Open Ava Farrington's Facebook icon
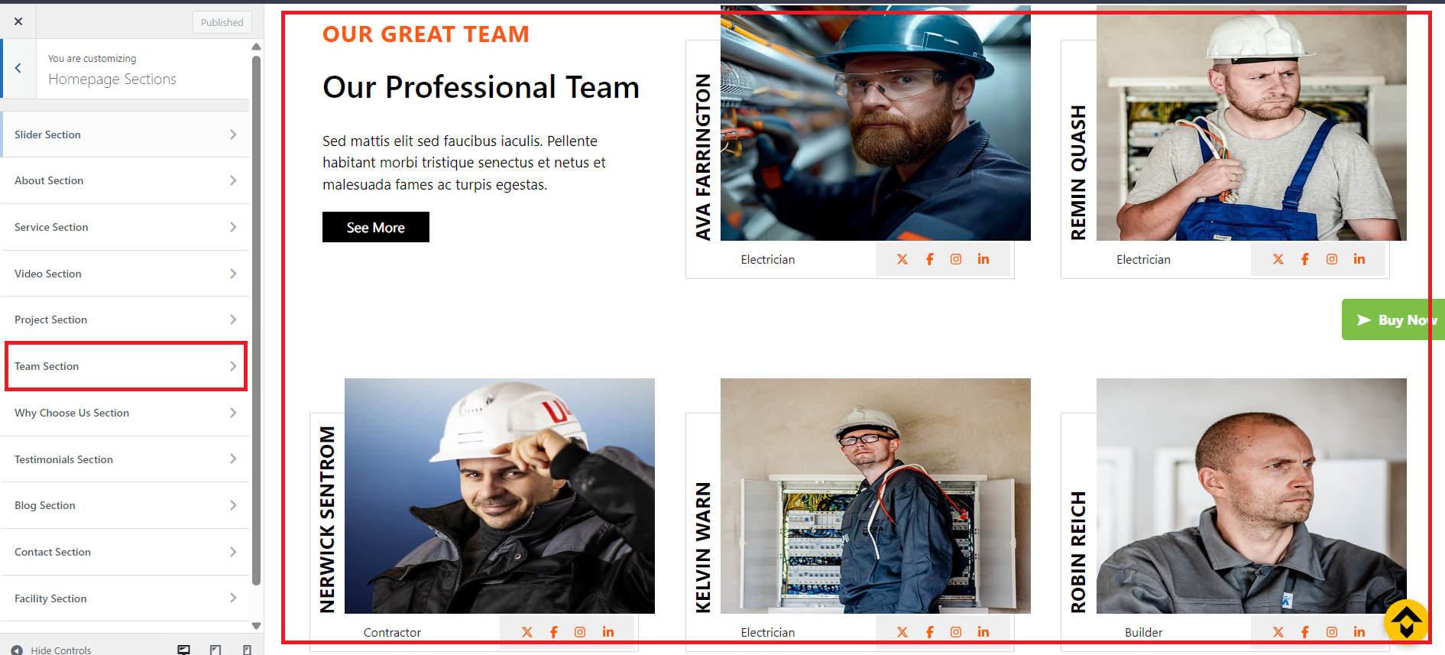Viewport: 1445px width, 655px height. [930, 259]
